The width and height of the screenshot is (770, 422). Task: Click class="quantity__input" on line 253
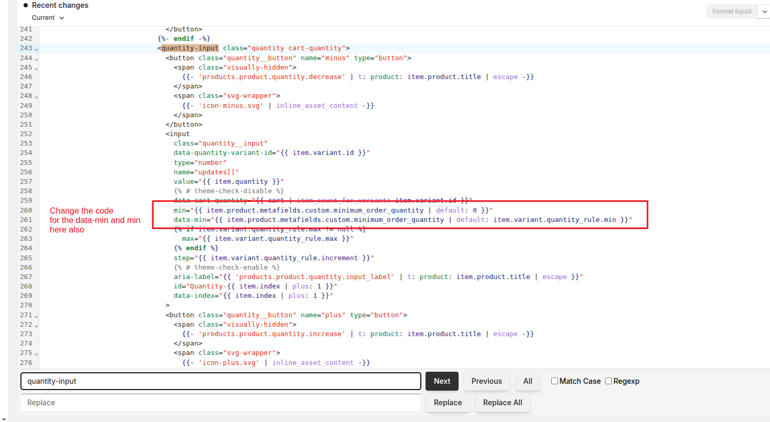tap(221, 143)
